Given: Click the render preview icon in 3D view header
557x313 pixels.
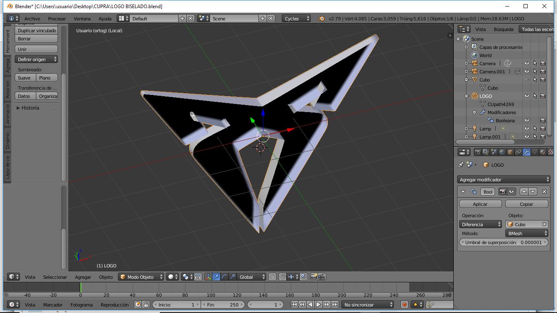Looking at the screenshot, I should click(x=314, y=277).
